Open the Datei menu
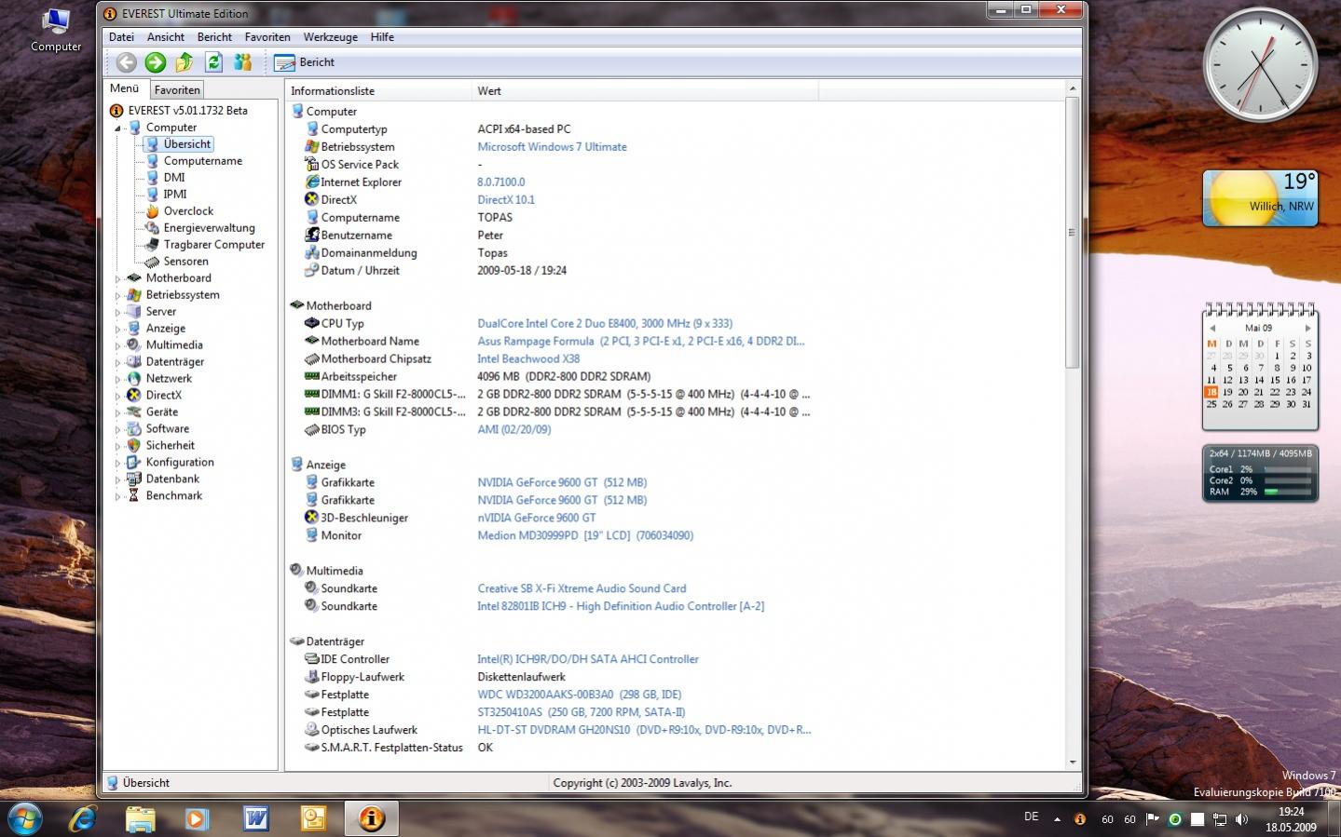1341x837 pixels. click(121, 37)
